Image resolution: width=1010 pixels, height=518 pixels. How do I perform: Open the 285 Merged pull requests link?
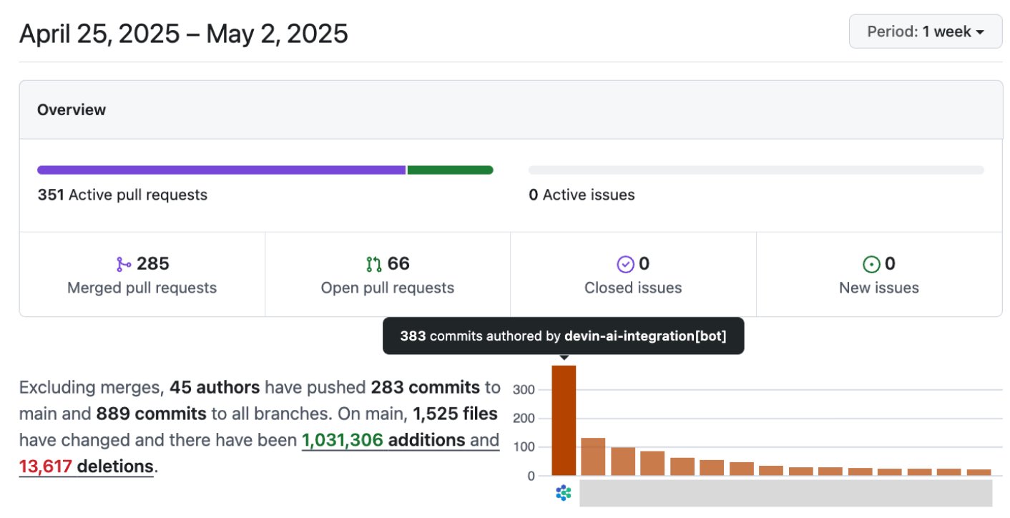tap(142, 275)
